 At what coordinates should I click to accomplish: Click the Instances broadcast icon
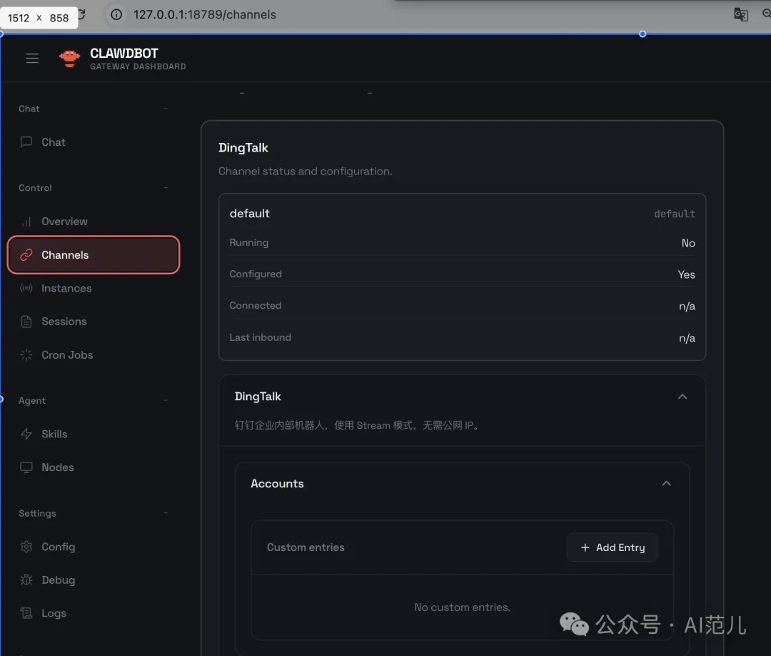pyautogui.click(x=26, y=289)
